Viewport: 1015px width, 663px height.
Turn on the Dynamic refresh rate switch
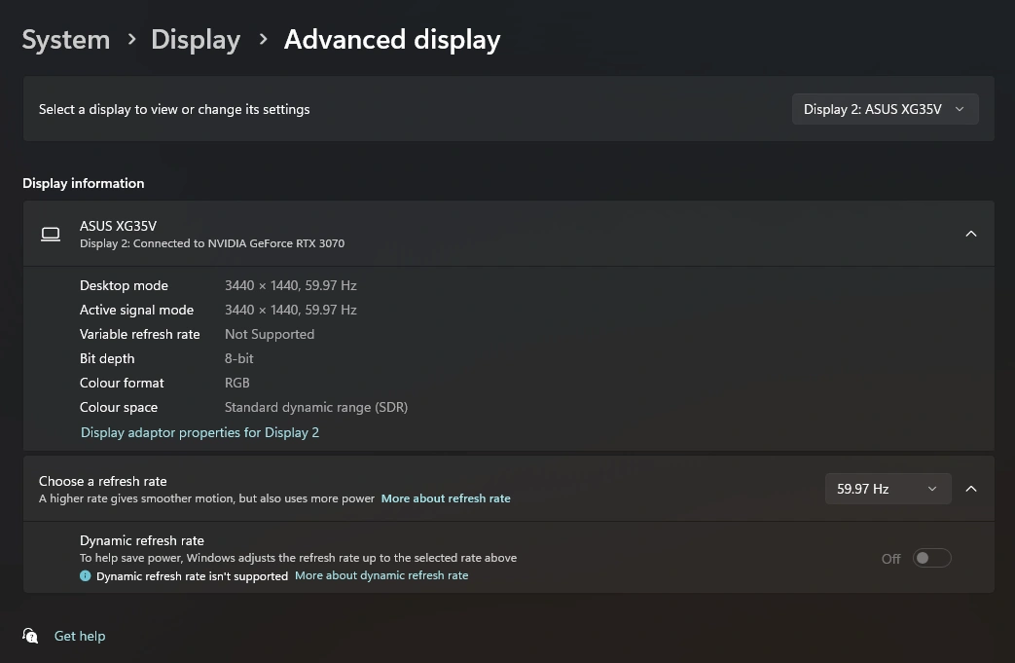tap(931, 558)
